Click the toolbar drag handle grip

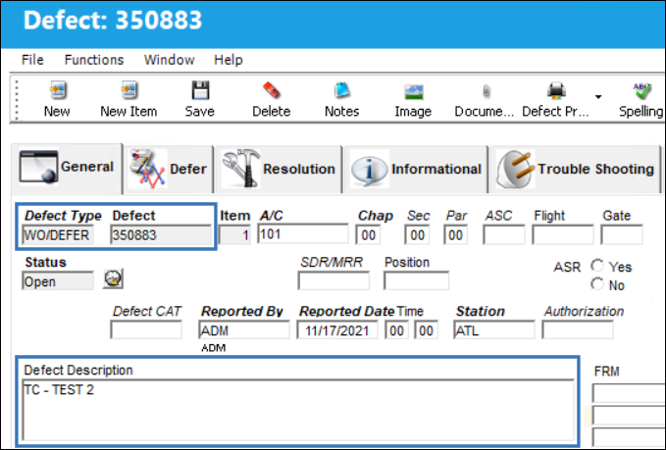[x=17, y=99]
